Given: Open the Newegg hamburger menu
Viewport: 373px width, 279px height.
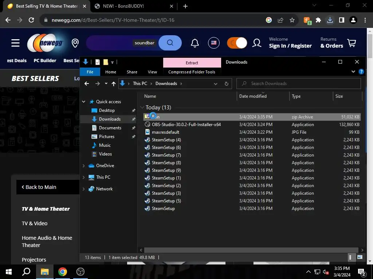Looking at the screenshot, I should click(x=15, y=43).
